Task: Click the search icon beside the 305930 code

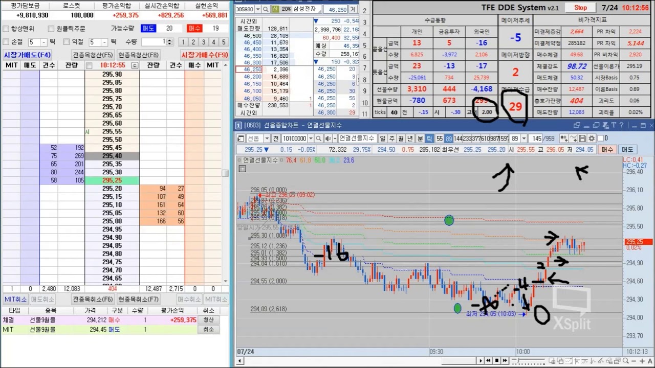Action: pos(266,9)
